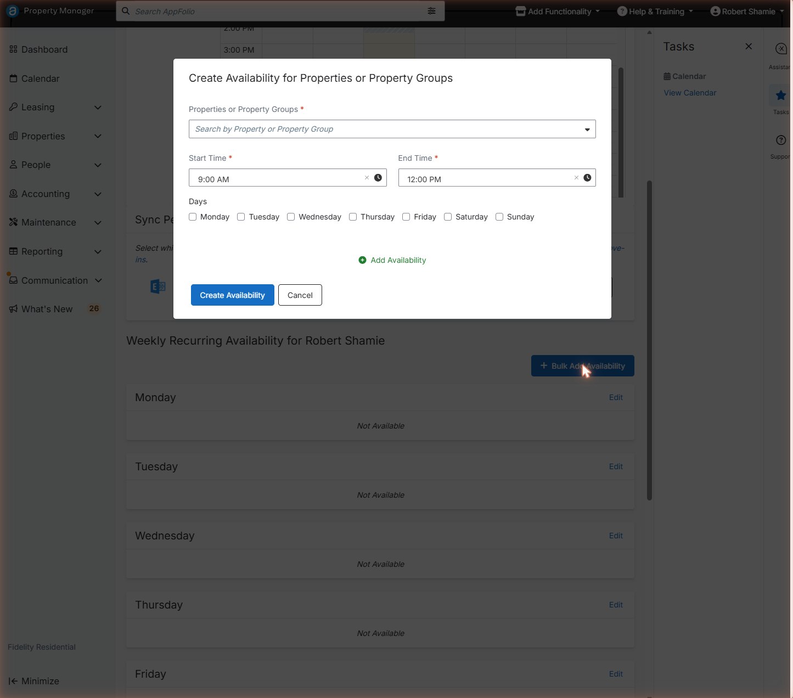793x698 pixels.
Task: Open the View Calendar link
Action: [x=690, y=93]
